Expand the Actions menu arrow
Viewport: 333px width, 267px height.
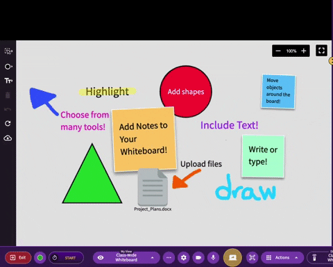click(x=296, y=257)
